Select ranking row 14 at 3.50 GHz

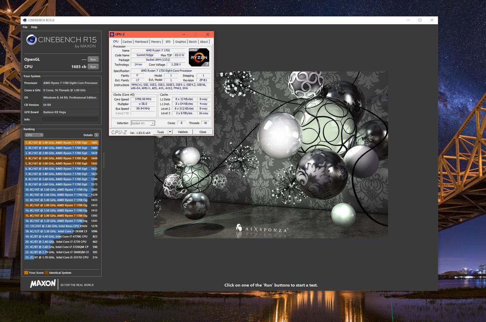point(62,210)
